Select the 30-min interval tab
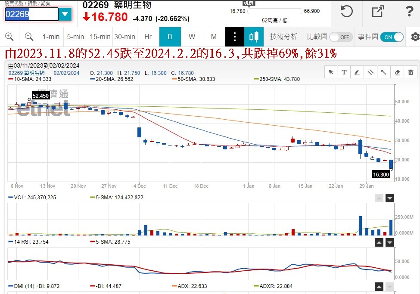420x294 pixels. [124, 37]
